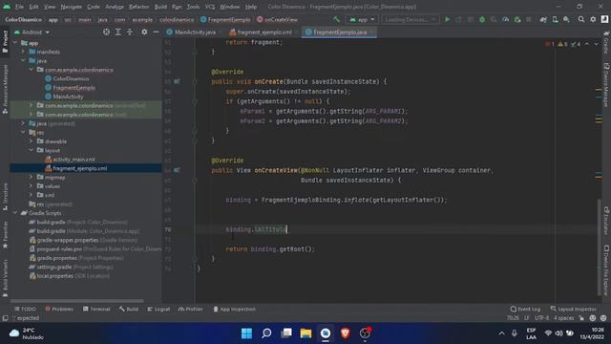Toggle the Resource Manager side tab
This screenshot has width=611, height=344.
click(x=5, y=89)
